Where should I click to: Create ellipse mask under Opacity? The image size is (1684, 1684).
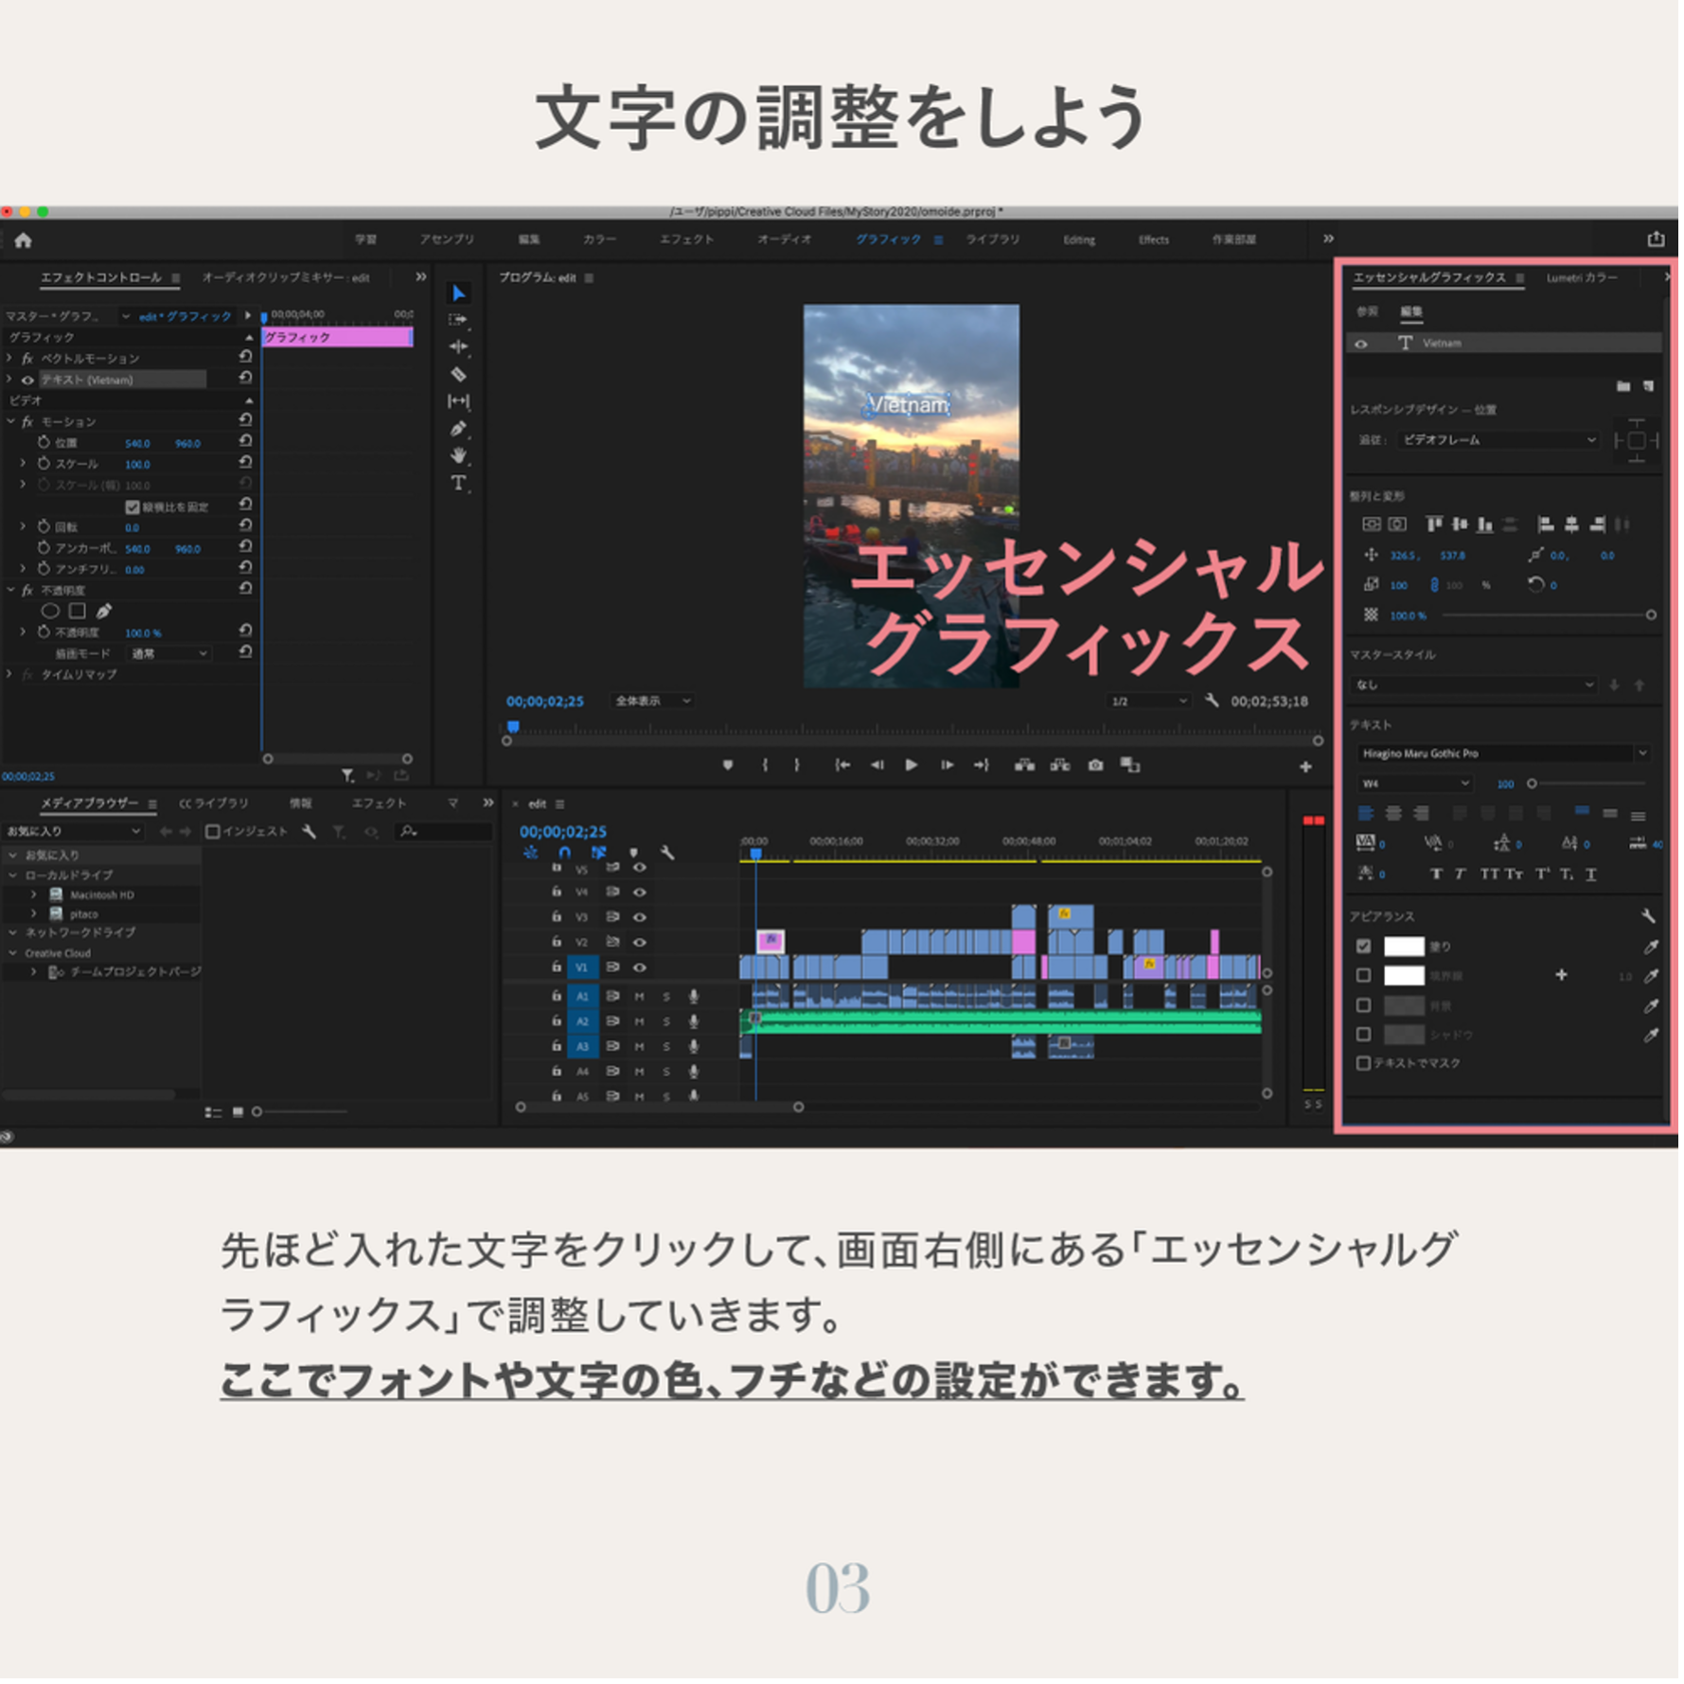coord(51,612)
